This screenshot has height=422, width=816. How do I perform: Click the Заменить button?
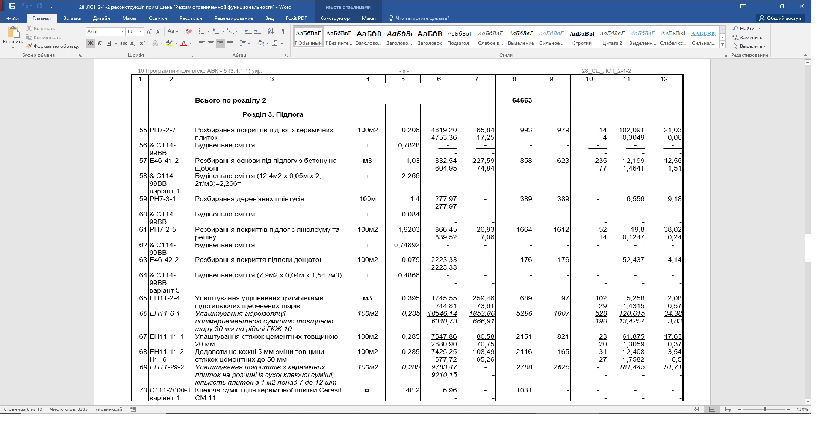coord(747,37)
